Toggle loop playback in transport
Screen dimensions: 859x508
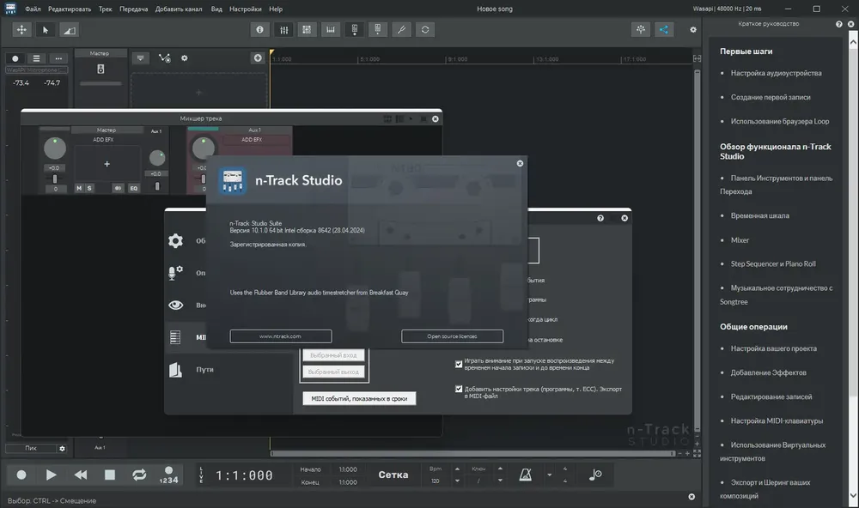(x=139, y=475)
